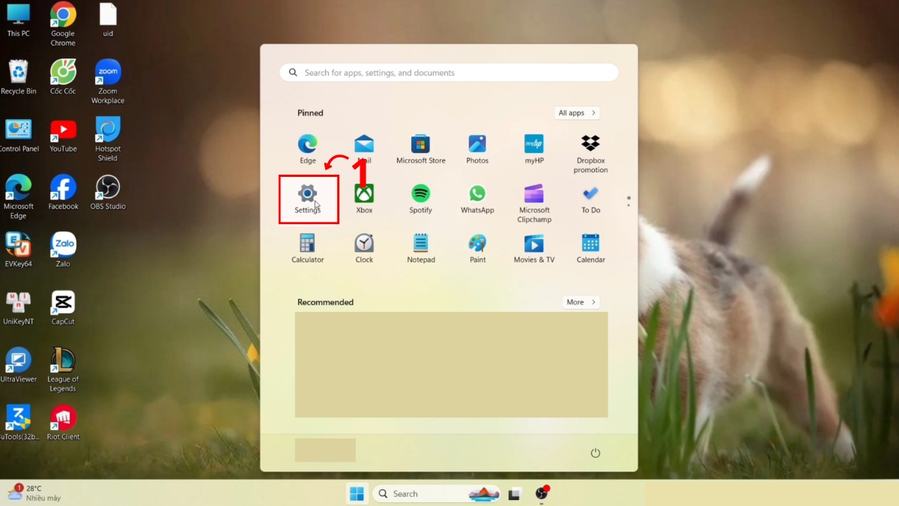Select UltraViewer desktop shortcut
899x506 pixels.
pyautogui.click(x=18, y=366)
